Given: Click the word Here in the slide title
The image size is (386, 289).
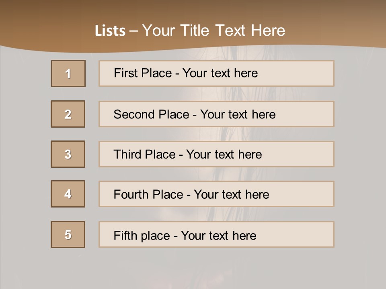Looking at the screenshot, I should click(268, 31).
